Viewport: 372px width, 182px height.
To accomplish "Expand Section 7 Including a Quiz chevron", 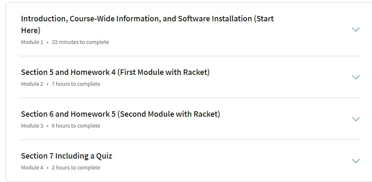I will click(x=356, y=161).
